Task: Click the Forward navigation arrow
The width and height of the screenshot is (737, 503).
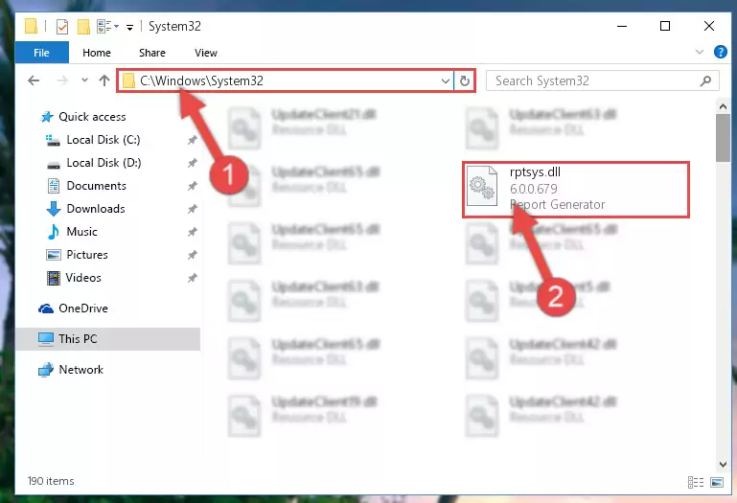Action: tap(62, 80)
